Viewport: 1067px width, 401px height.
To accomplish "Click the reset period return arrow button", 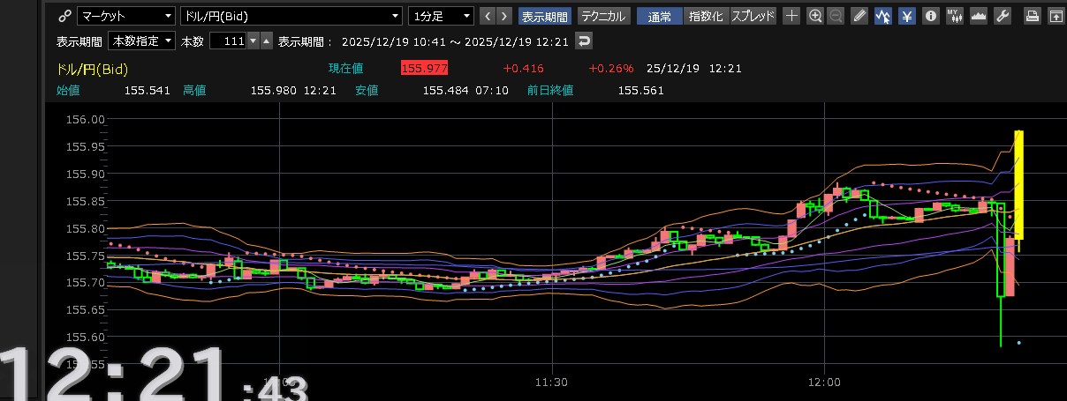I will (x=584, y=41).
